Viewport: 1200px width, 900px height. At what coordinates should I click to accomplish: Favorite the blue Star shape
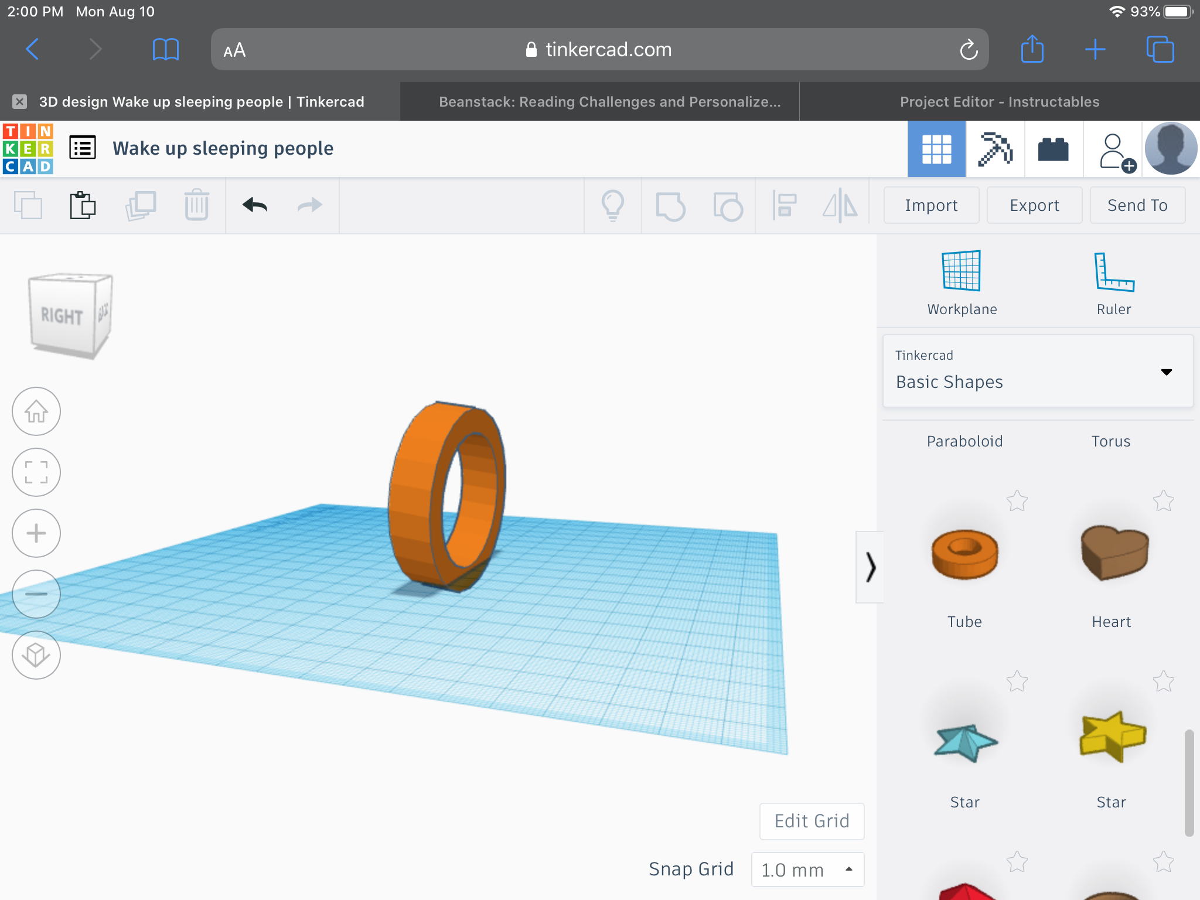(x=1017, y=681)
